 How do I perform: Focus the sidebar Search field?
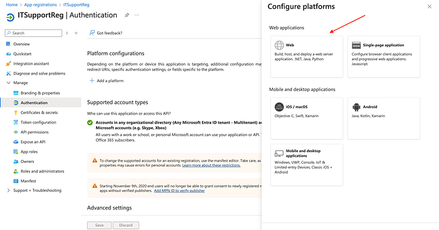(33, 33)
